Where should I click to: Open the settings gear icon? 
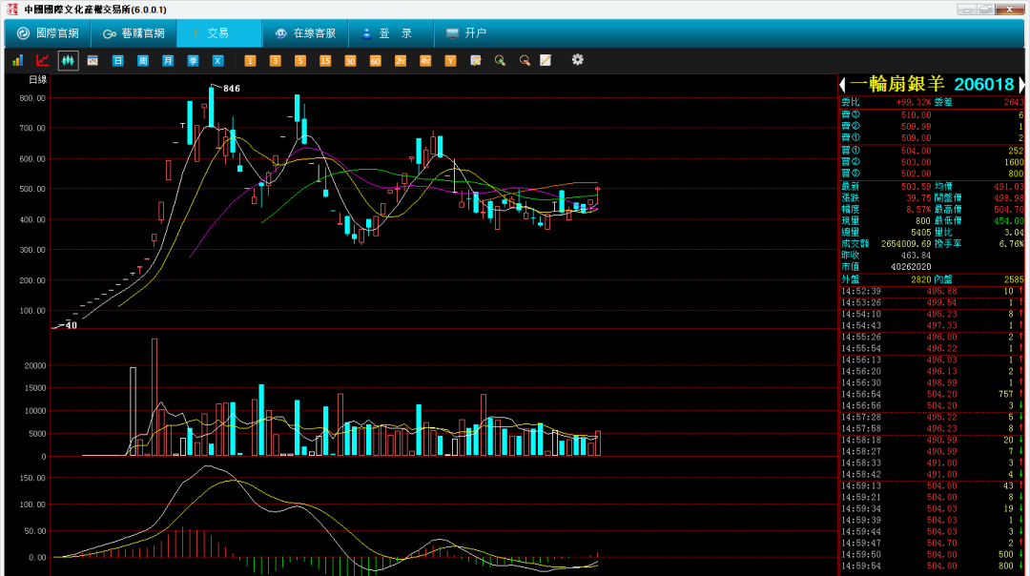[577, 60]
